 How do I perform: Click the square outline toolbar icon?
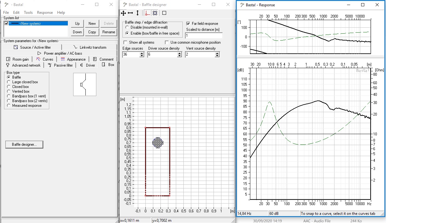pyautogui.click(x=164, y=13)
